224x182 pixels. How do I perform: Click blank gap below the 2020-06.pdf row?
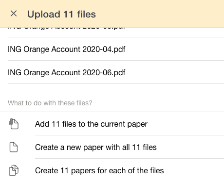[x=112, y=91]
